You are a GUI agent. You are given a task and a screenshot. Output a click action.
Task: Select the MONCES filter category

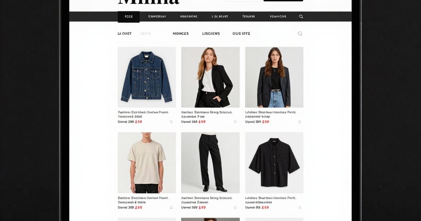click(181, 34)
